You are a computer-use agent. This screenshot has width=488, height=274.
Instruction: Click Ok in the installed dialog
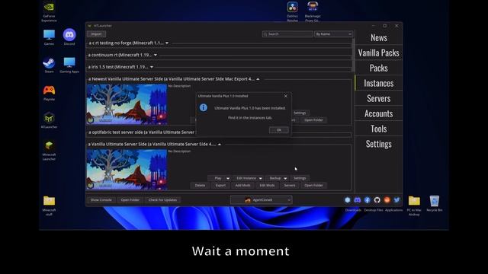tap(278, 130)
